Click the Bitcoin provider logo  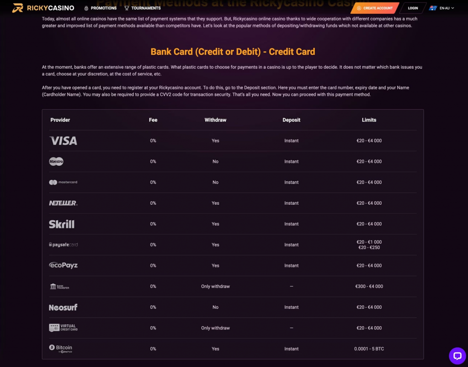61,349
